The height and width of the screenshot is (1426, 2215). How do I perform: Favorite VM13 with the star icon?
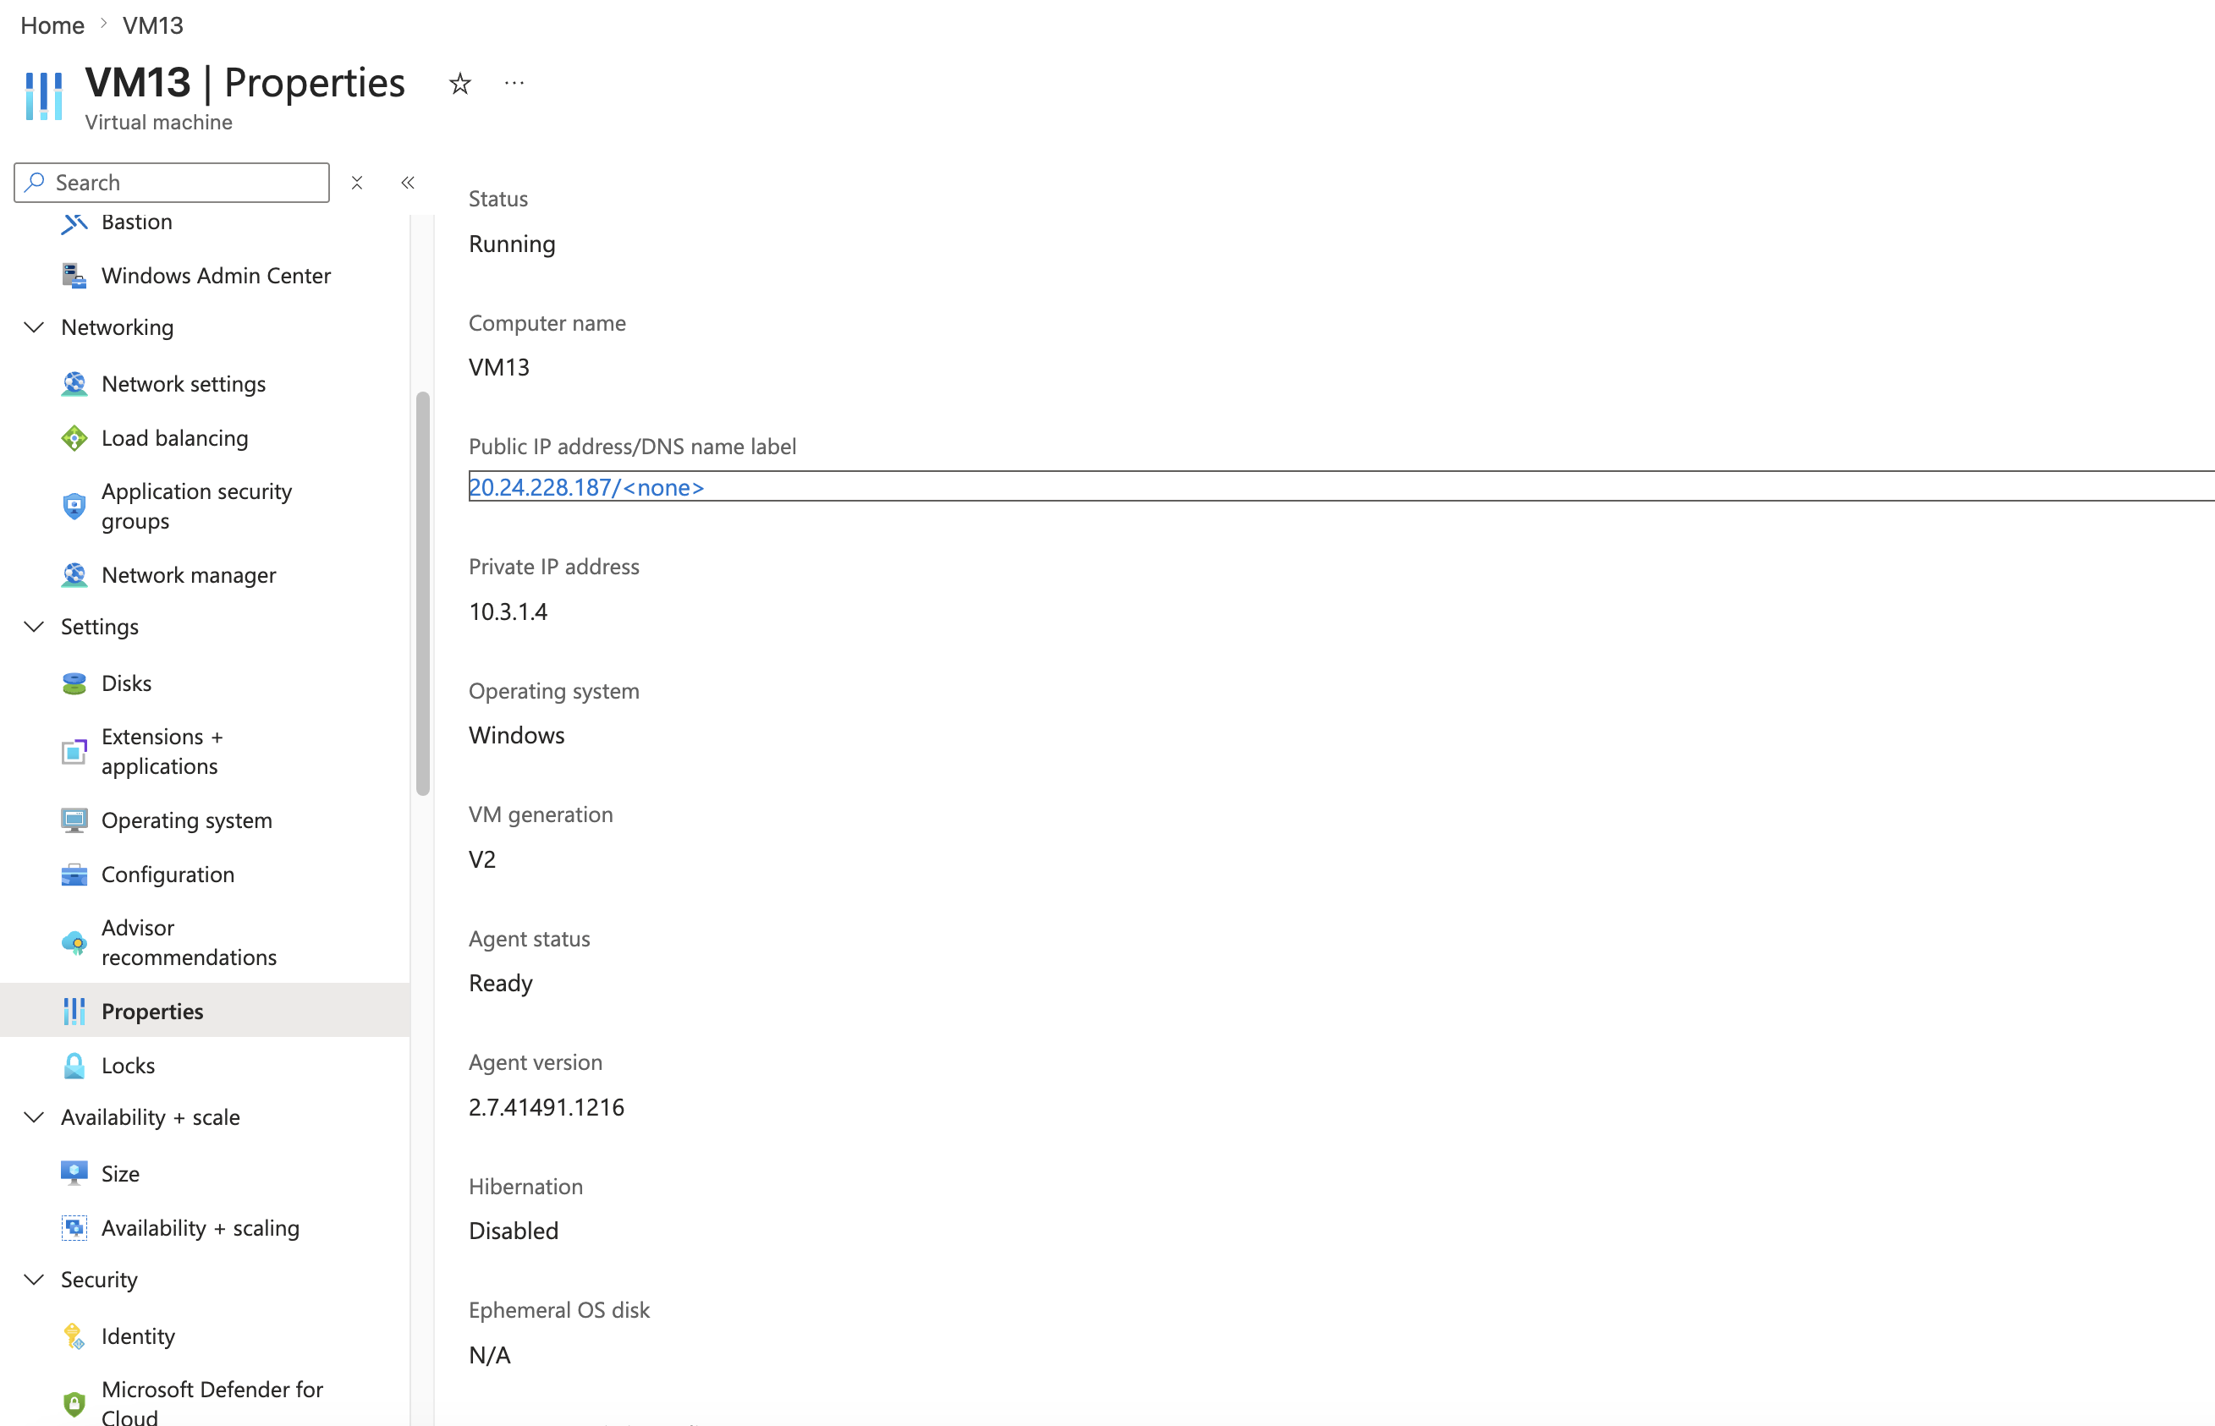click(x=460, y=85)
